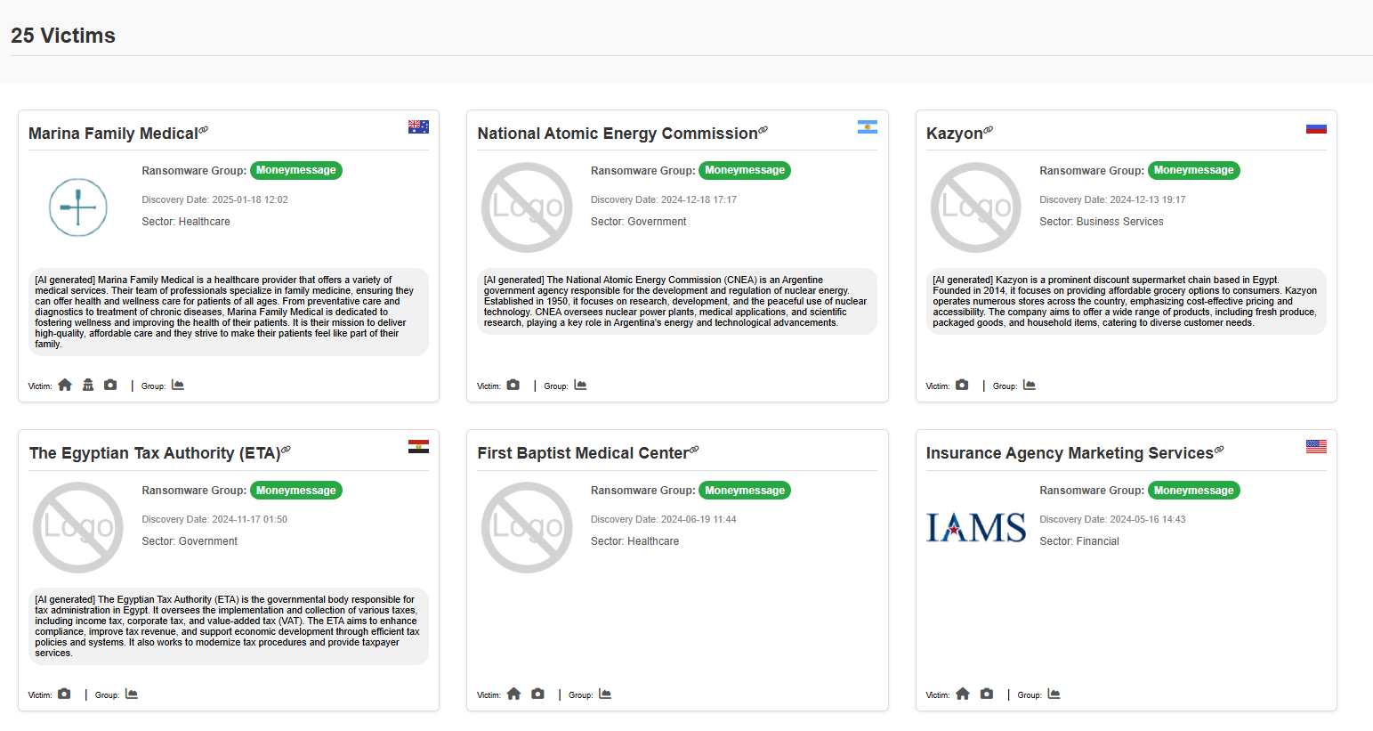
Task: Click the Argentina flag on National Atomic Energy card
Action: (868, 126)
